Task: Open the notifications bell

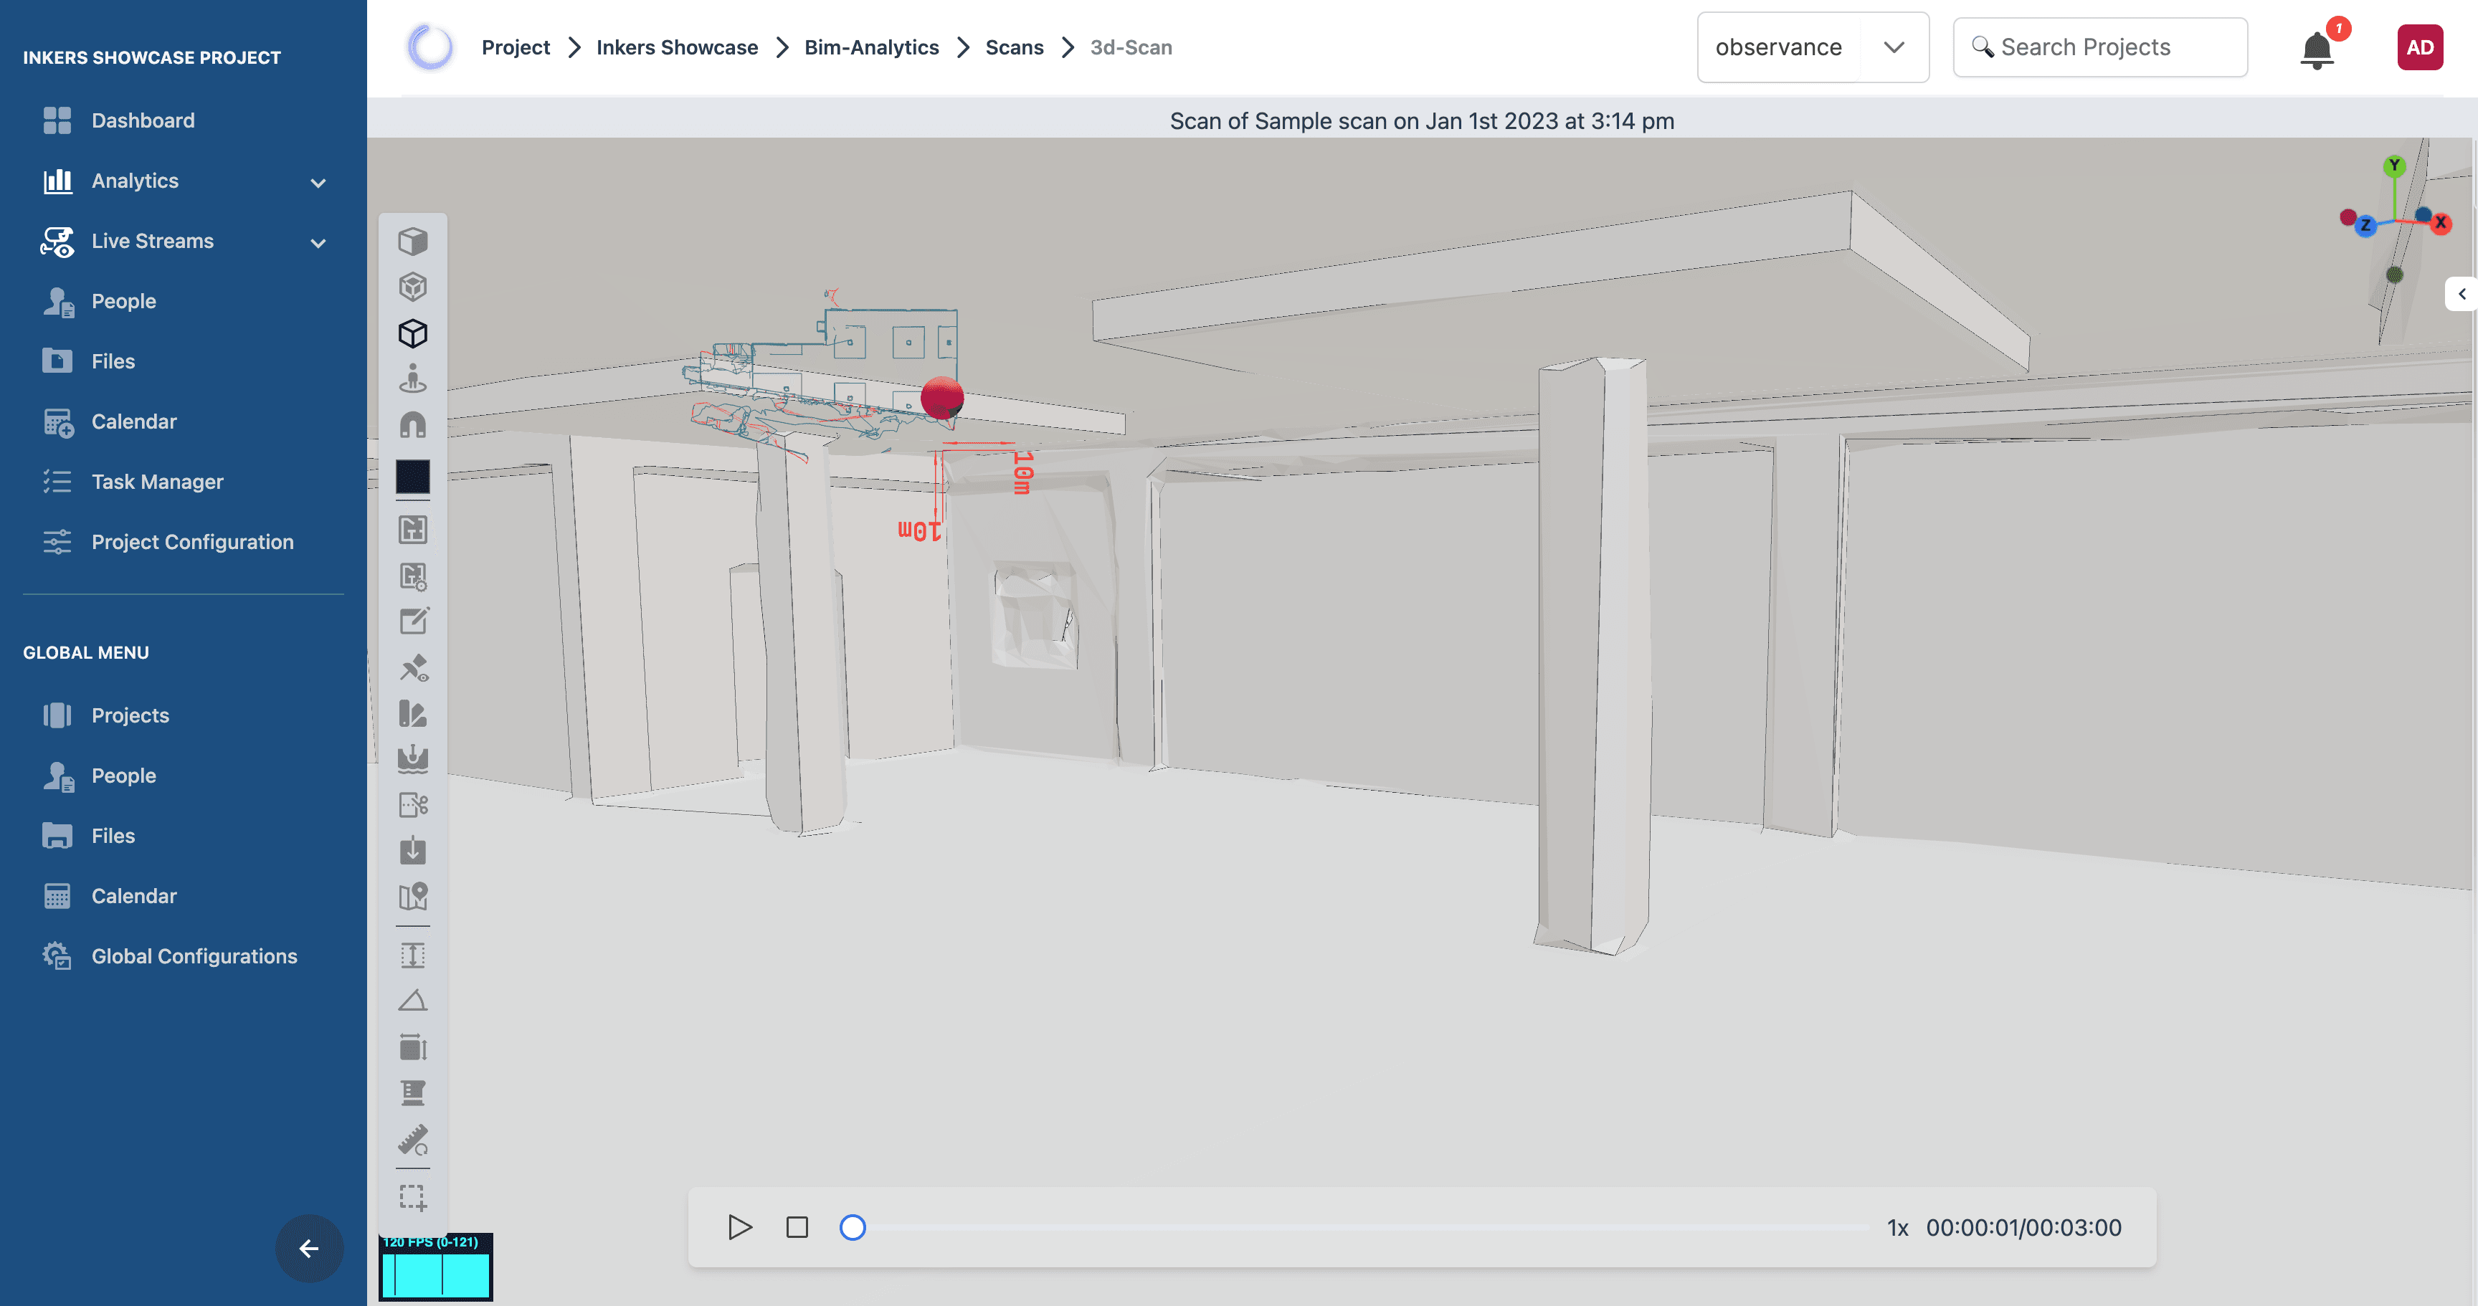Action: coord(2317,49)
